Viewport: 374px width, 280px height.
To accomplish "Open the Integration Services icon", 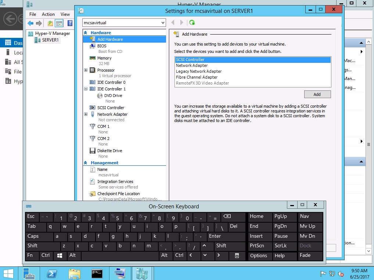I will tap(92, 182).
